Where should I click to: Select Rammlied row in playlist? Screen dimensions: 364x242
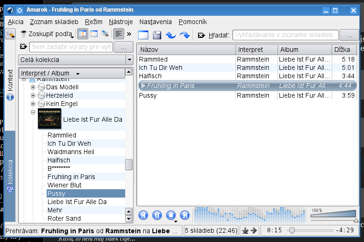247,59
